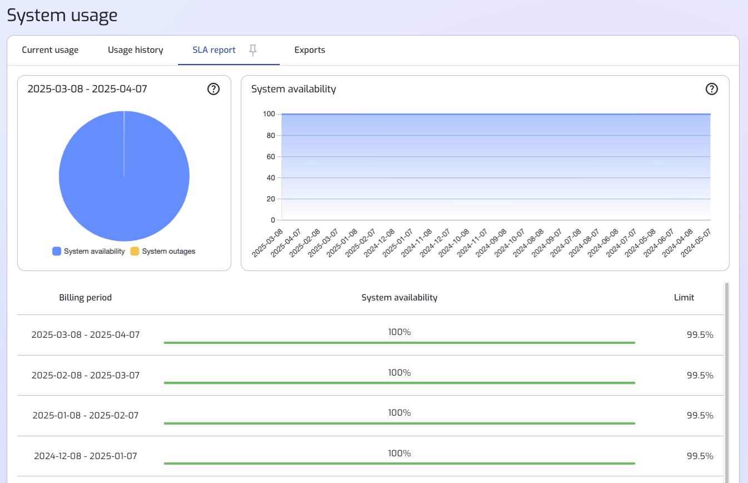This screenshot has width=748, height=483.
Task: Select the 2025-01-08 - 2025-02-07 billing row
Action: tap(86, 416)
